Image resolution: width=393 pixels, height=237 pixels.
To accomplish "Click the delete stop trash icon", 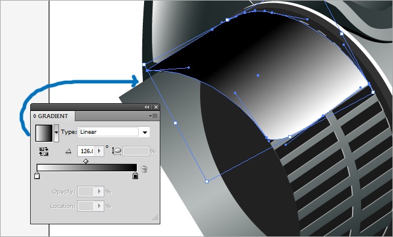I will tap(144, 169).
